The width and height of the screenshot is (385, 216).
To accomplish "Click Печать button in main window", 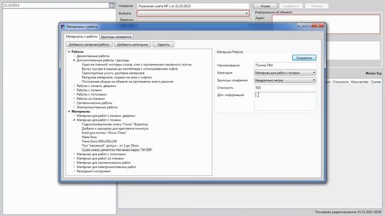I will click(x=316, y=6).
